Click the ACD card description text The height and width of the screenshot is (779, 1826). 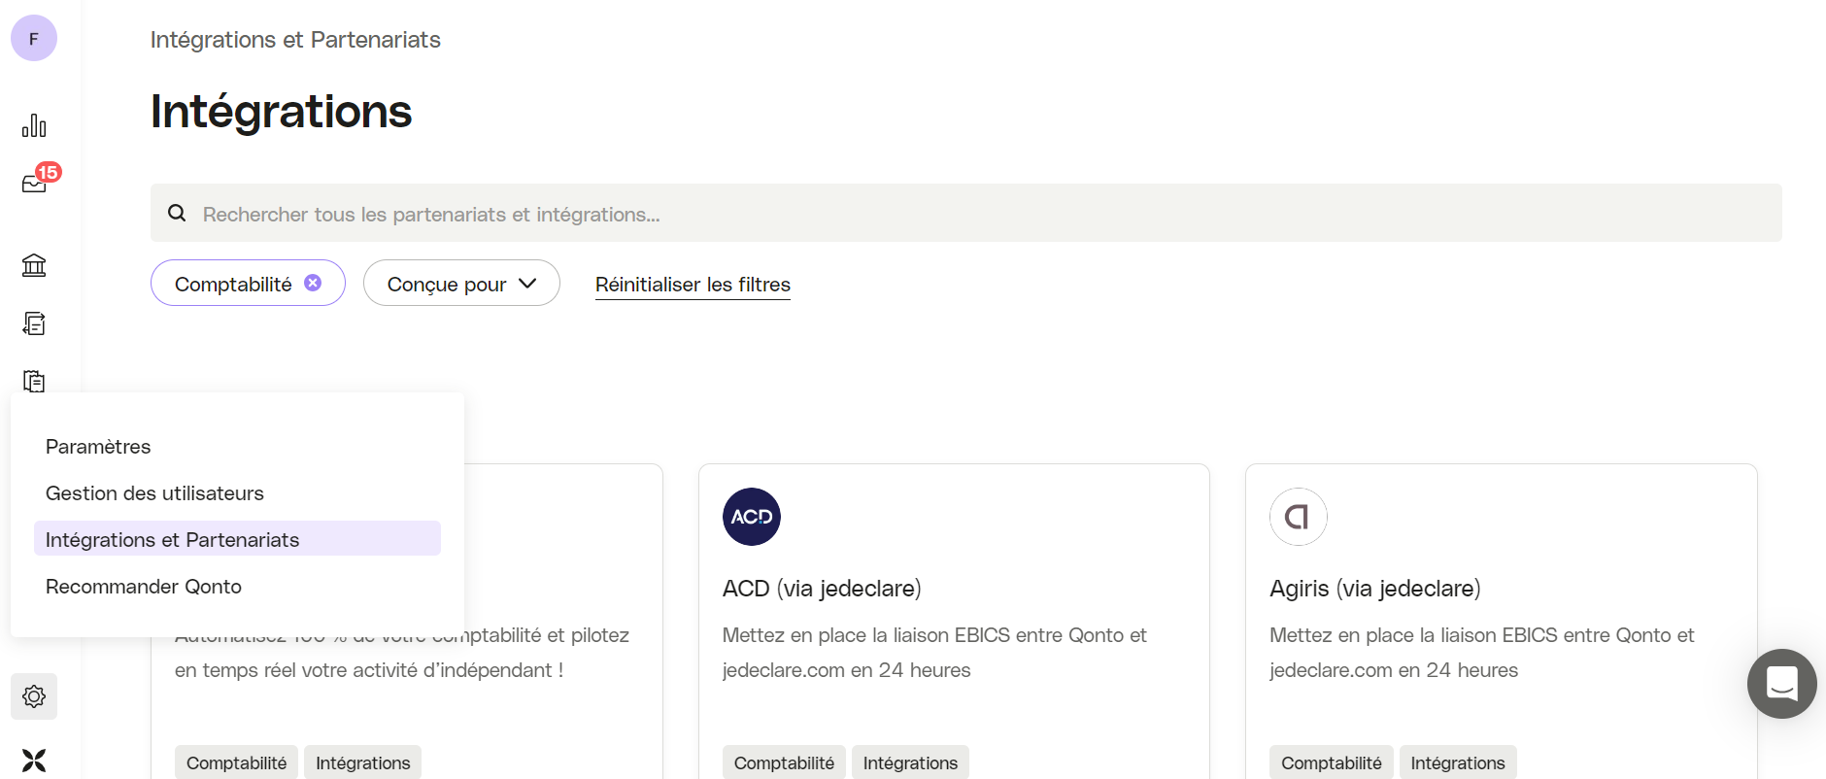(x=934, y=653)
